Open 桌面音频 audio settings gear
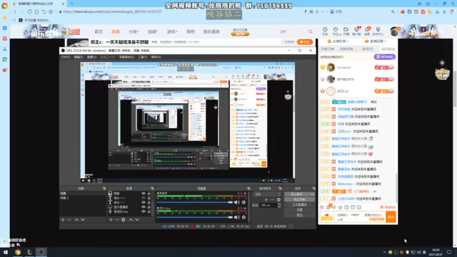The height and width of the screenshot is (257, 457). [x=244, y=202]
